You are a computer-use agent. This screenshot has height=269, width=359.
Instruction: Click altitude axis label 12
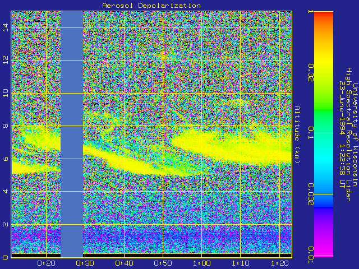[x=6, y=61]
